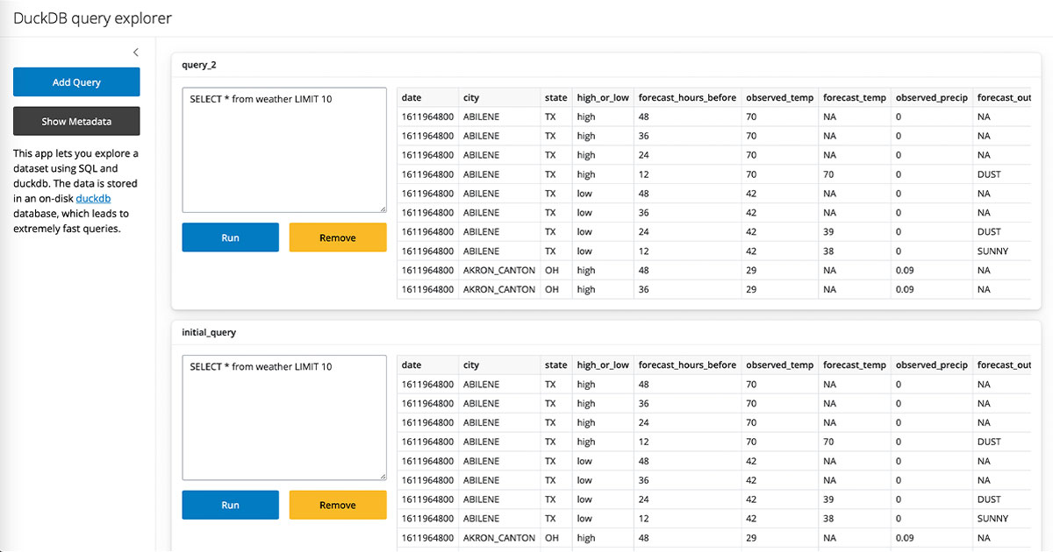Open the duckdb hyperlink in sidebar
The height and width of the screenshot is (552, 1053).
pos(93,199)
